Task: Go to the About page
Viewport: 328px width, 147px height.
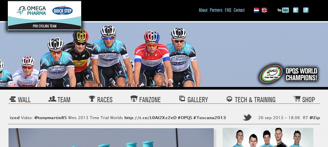Action: coord(203,10)
